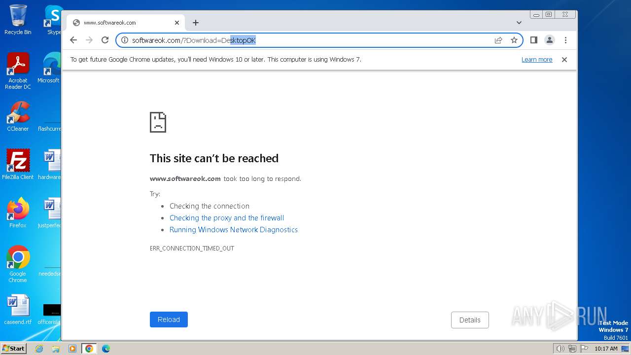This screenshot has height=355, width=631.
Task: Open the Chrome profile avatar
Action: (550, 40)
